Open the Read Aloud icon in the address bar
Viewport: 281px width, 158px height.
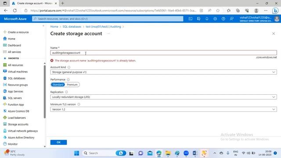pos(209,11)
